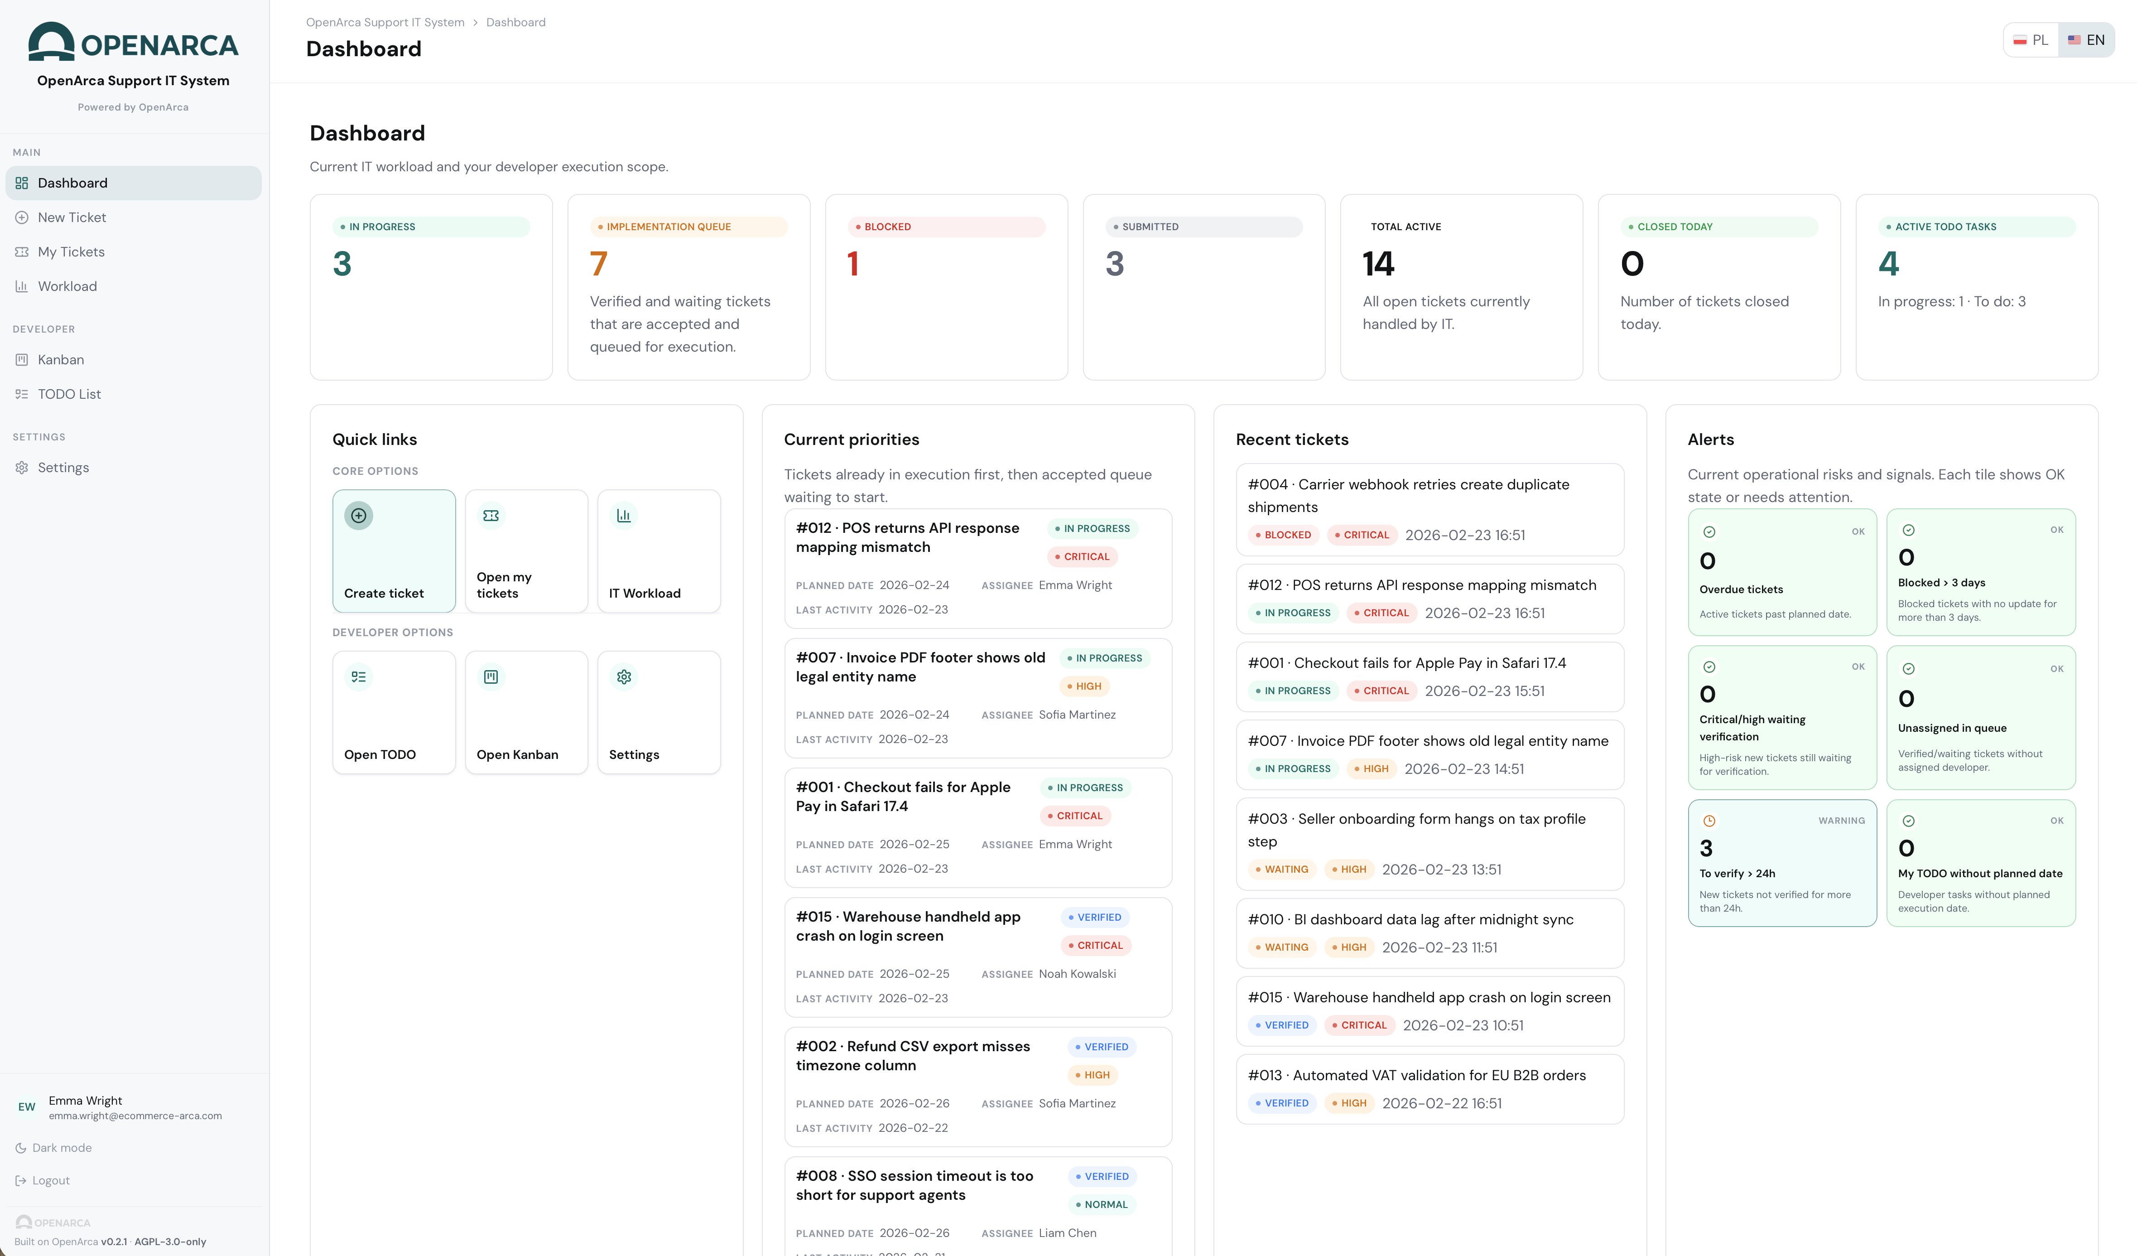Screen dimensions: 2137x1256
Task: Click the IN PROGRESS status pill on ticket #012
Action: coord(1093,528)
